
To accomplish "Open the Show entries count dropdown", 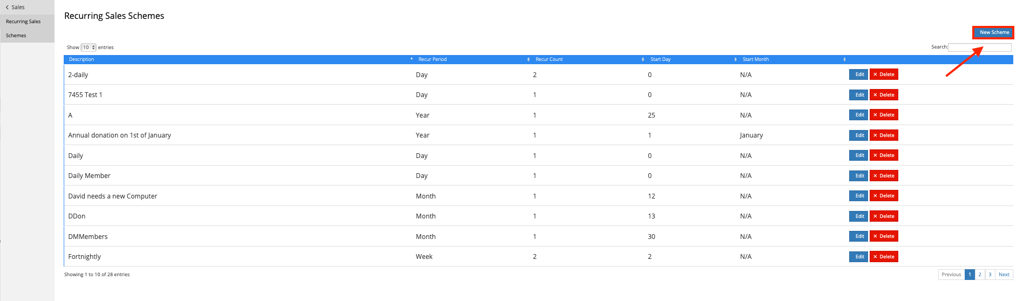I will (89, 47).
